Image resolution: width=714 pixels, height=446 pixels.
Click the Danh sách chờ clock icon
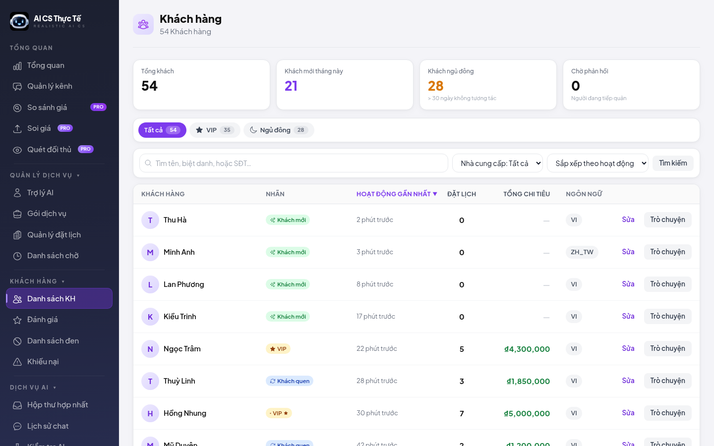pos(17,256)
